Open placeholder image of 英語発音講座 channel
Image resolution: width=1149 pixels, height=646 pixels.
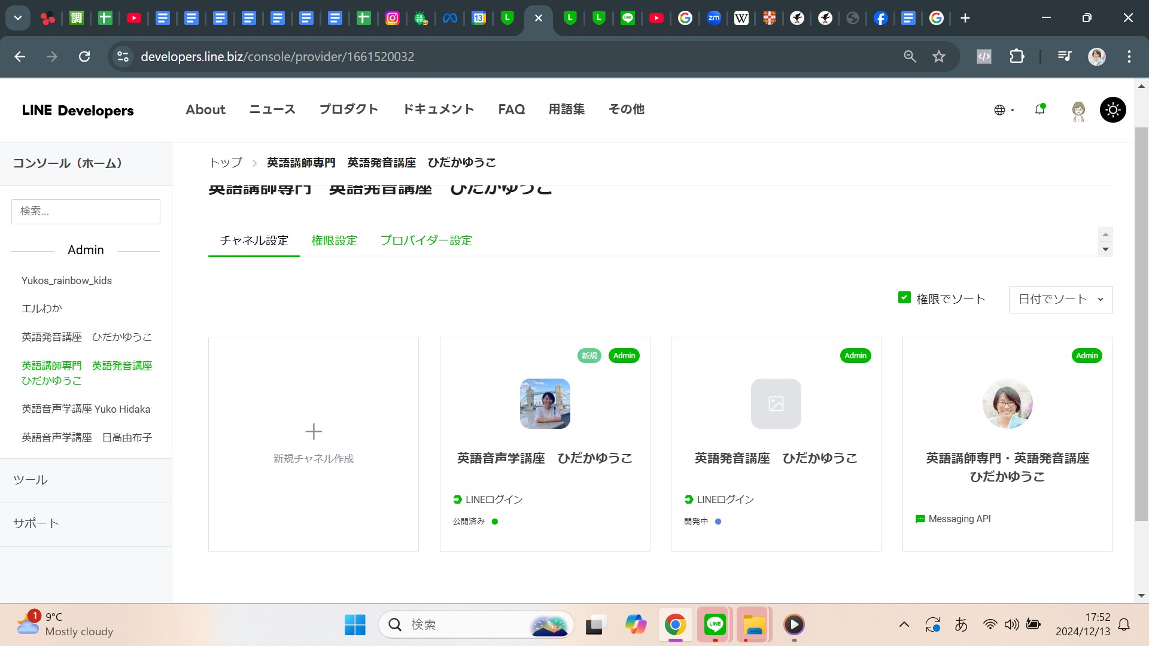coord(776,404)
